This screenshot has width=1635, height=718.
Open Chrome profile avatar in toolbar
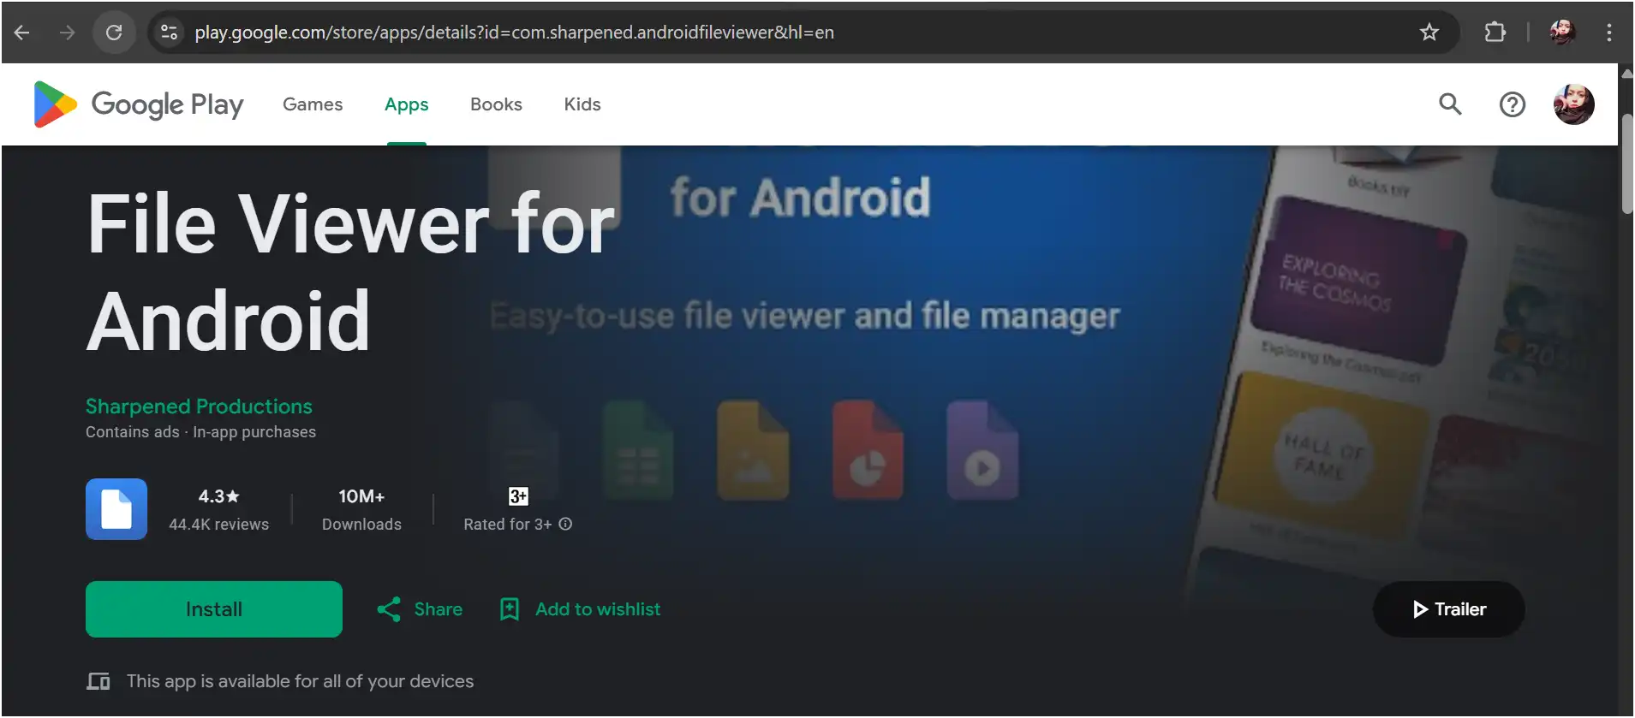coord(1562,33)
